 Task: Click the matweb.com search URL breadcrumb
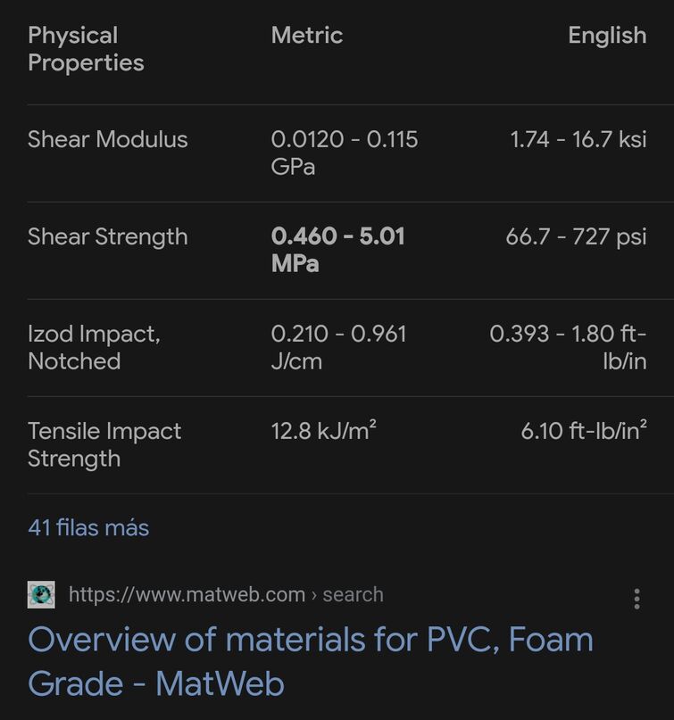tap(226, 594)
